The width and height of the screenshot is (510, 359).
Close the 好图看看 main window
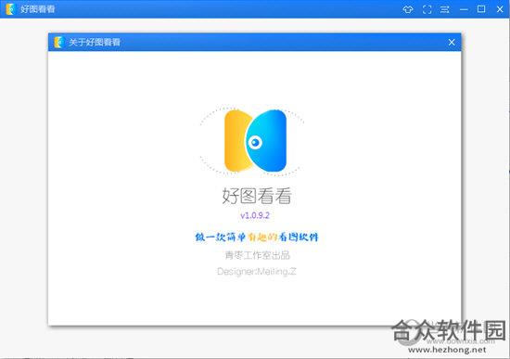[500, 9]
